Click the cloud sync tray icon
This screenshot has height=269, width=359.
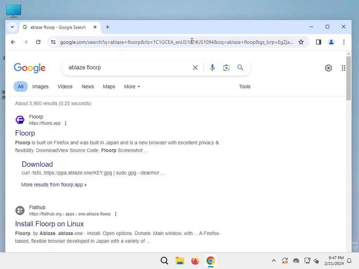coord(296,261)
